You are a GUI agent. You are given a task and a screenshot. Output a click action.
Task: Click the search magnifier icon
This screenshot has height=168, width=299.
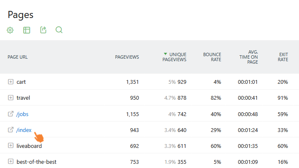click(x=59, y=30)
